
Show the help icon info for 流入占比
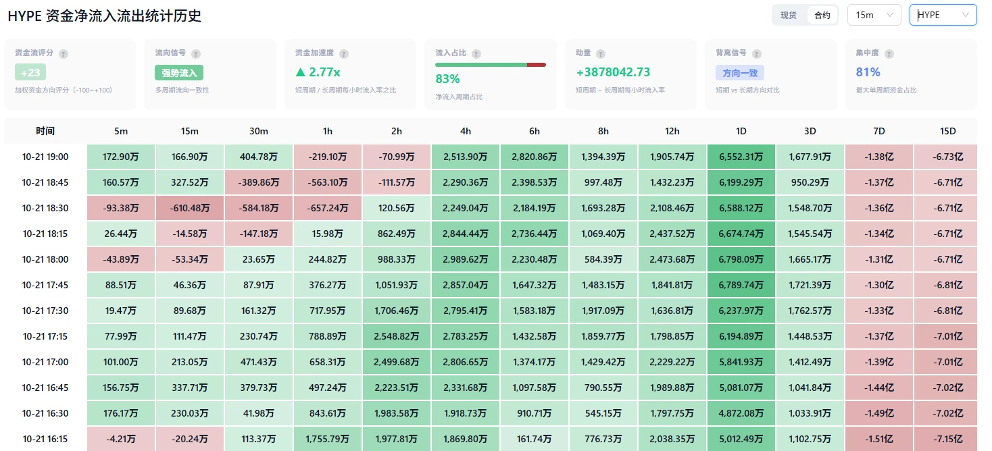pyautogui.click(x=476, y=53)
